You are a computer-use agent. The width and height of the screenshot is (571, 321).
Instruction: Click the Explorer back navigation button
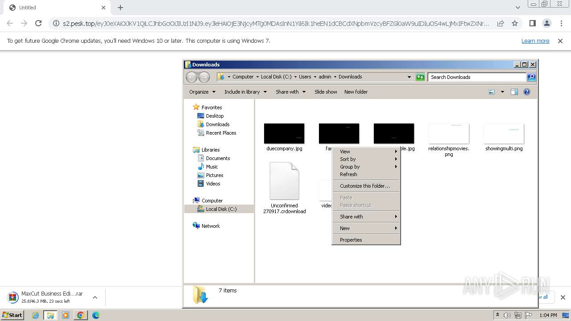[x=191, y=77]
